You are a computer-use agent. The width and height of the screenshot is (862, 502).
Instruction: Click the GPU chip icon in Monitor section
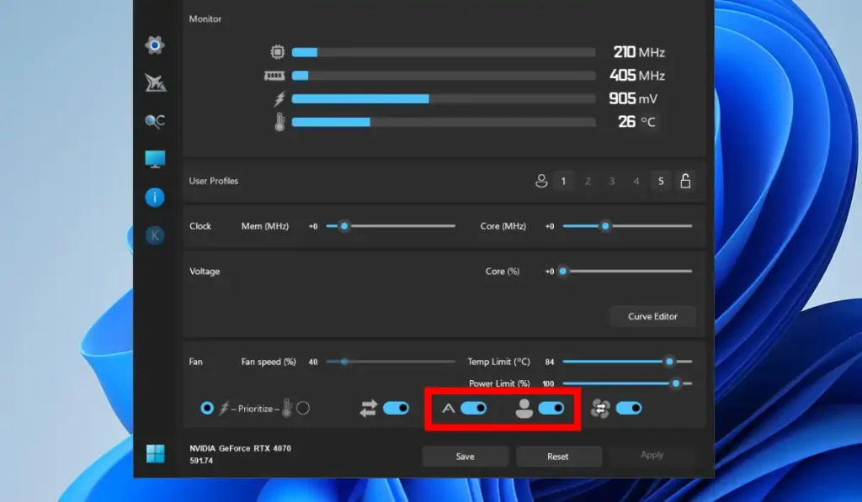[x=277, y=51]
